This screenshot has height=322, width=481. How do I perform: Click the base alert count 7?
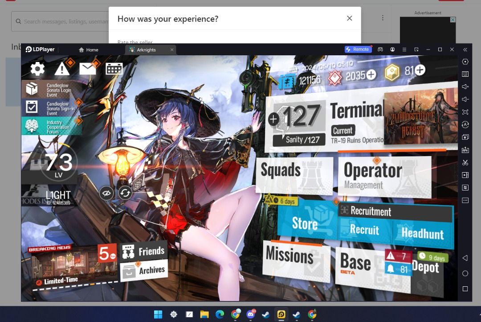point(398,256)
